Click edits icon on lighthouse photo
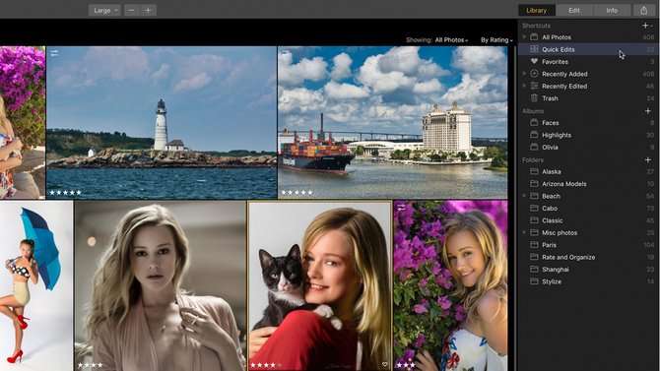660x371 pixels. click(x=54, y=53)
